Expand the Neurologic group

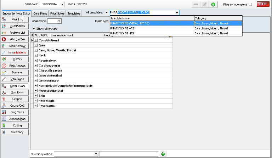[36, 101]
